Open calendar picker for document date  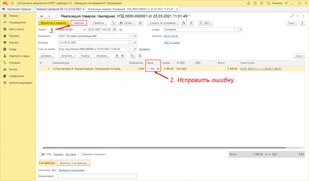pos(114,30)
